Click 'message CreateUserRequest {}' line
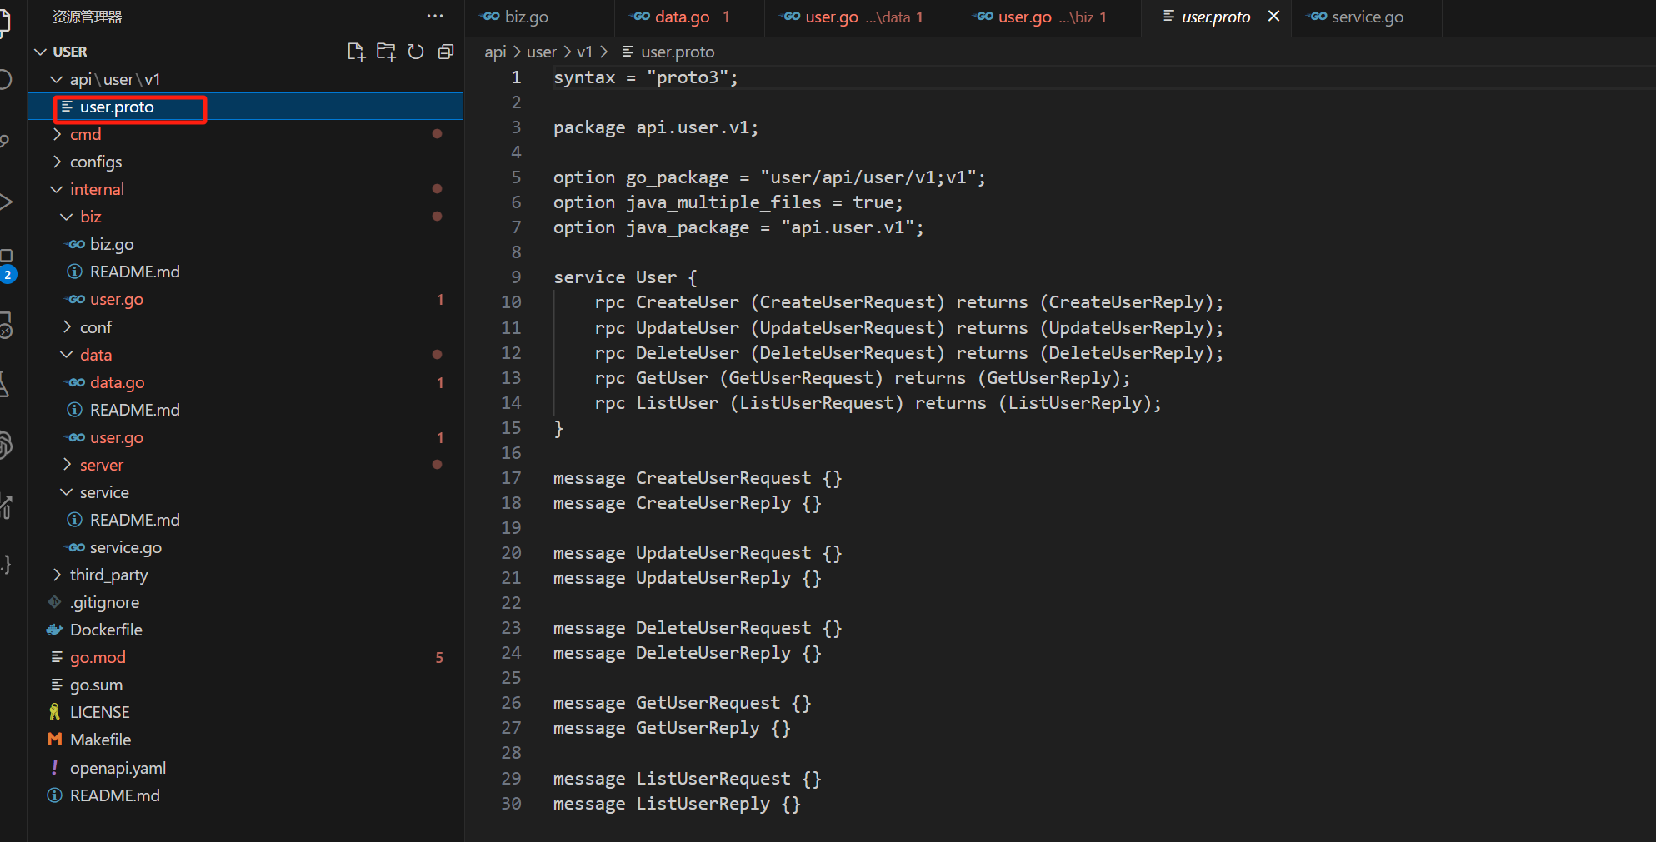The width and height of the screenshot is (1656, 842). (x=698, y=478)
